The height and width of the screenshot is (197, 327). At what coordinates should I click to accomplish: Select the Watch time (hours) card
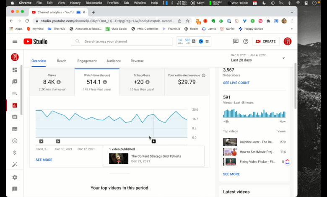point(97,82)
